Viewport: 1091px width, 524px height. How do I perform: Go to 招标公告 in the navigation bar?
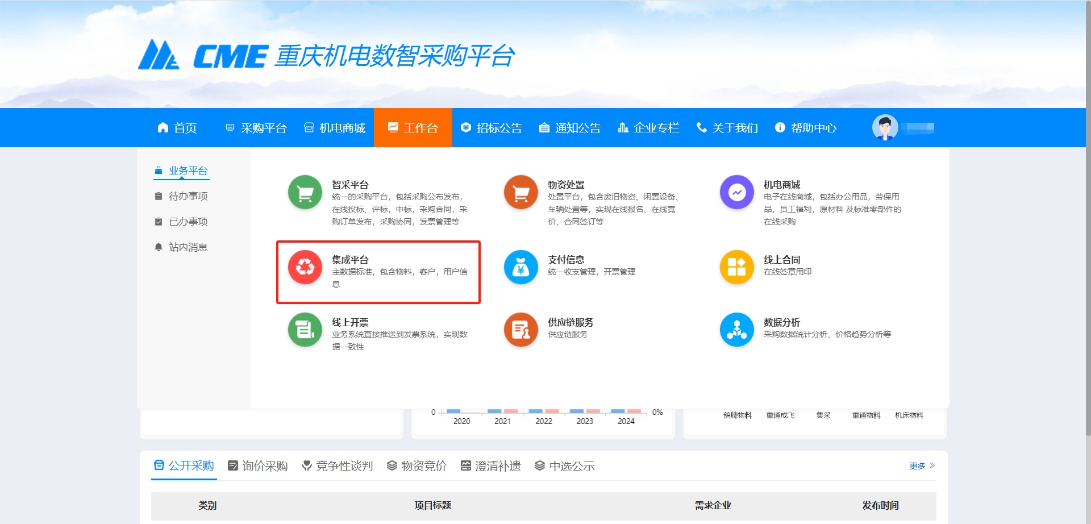492,128
